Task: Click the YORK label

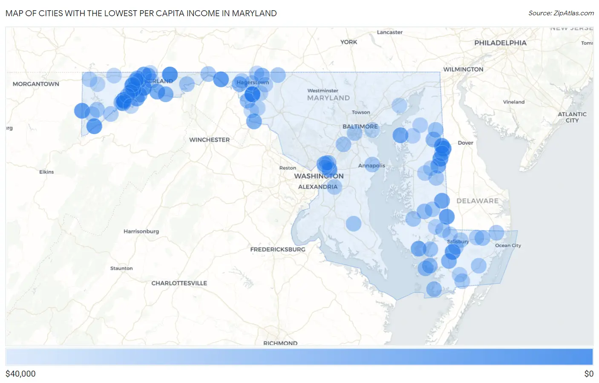Action: [x=348, y=42]
